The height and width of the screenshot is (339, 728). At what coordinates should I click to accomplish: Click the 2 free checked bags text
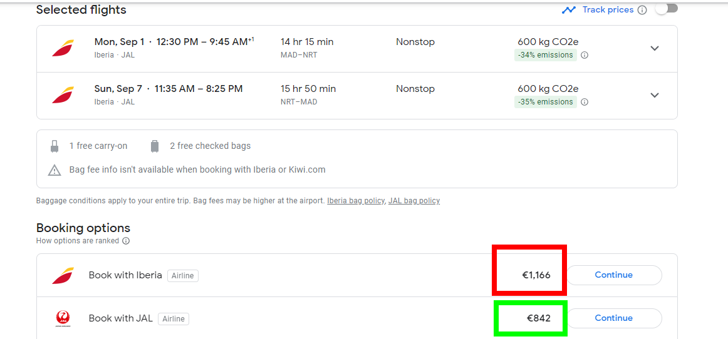pos(211,146)
